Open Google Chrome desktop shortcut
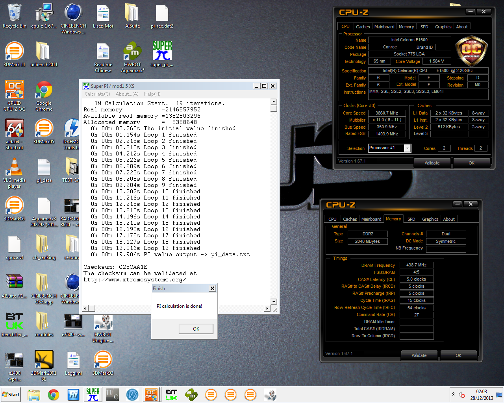 tap(44, 96)
